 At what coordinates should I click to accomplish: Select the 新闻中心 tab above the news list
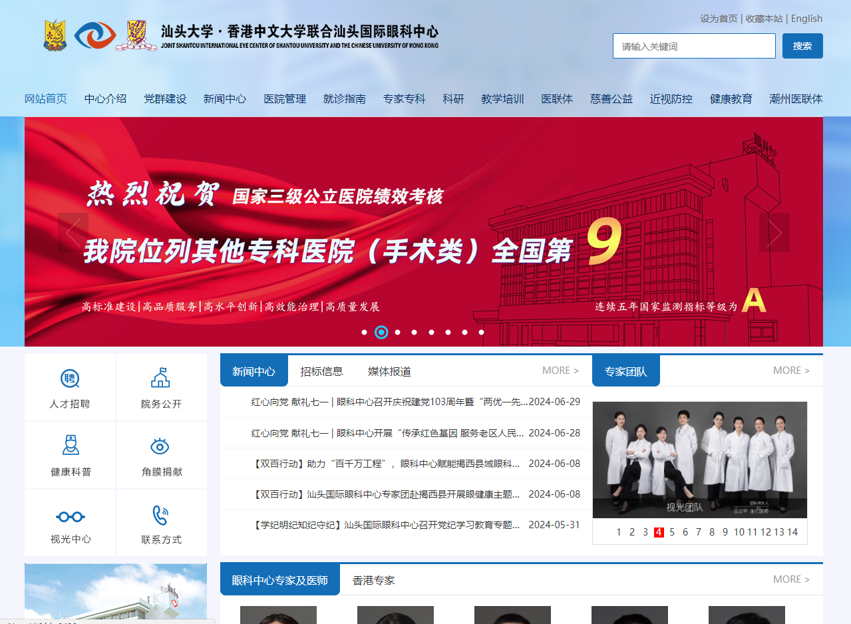point(254,371)
